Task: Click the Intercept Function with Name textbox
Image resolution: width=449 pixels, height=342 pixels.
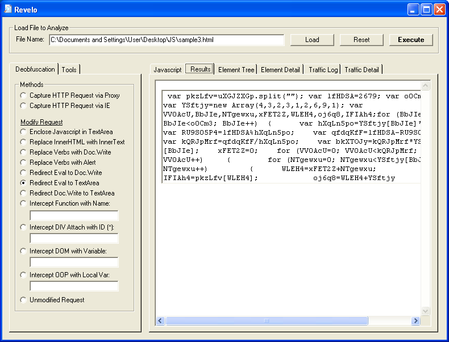Action: coord(74,215)
